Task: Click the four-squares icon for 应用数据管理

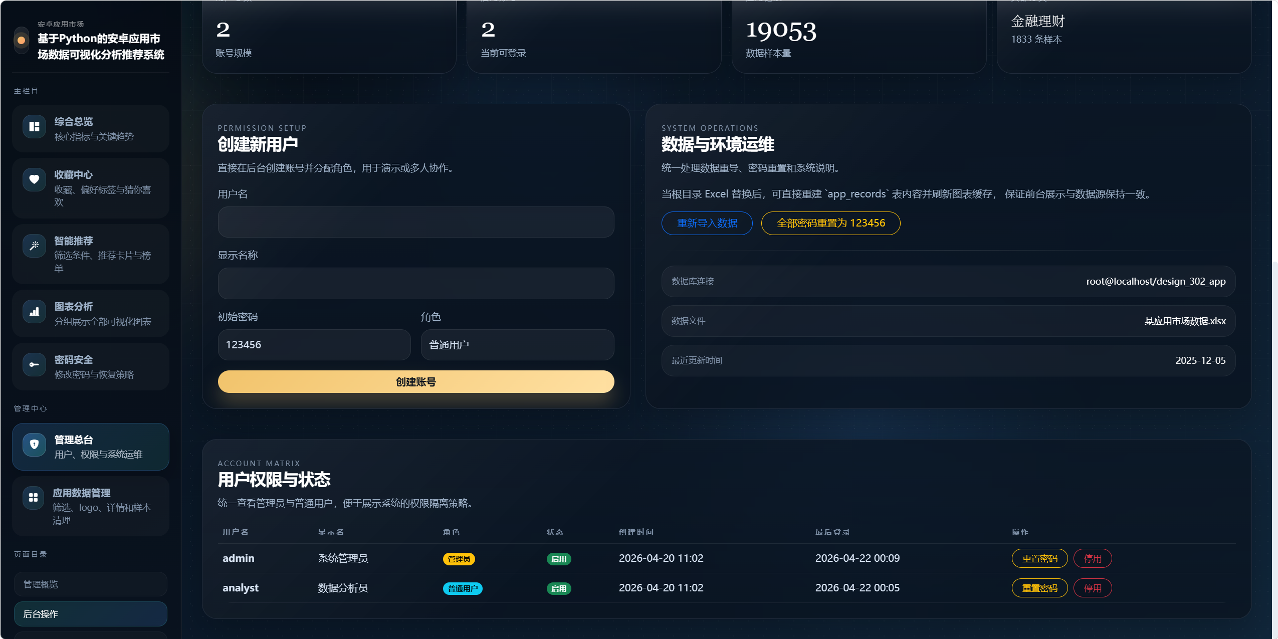Action: [33, 498]
